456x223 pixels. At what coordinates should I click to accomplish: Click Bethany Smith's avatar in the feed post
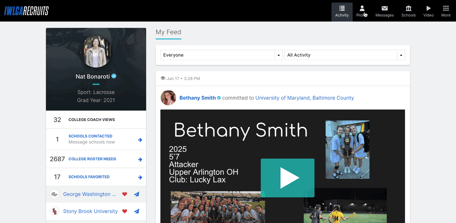[x=168, y=98]
